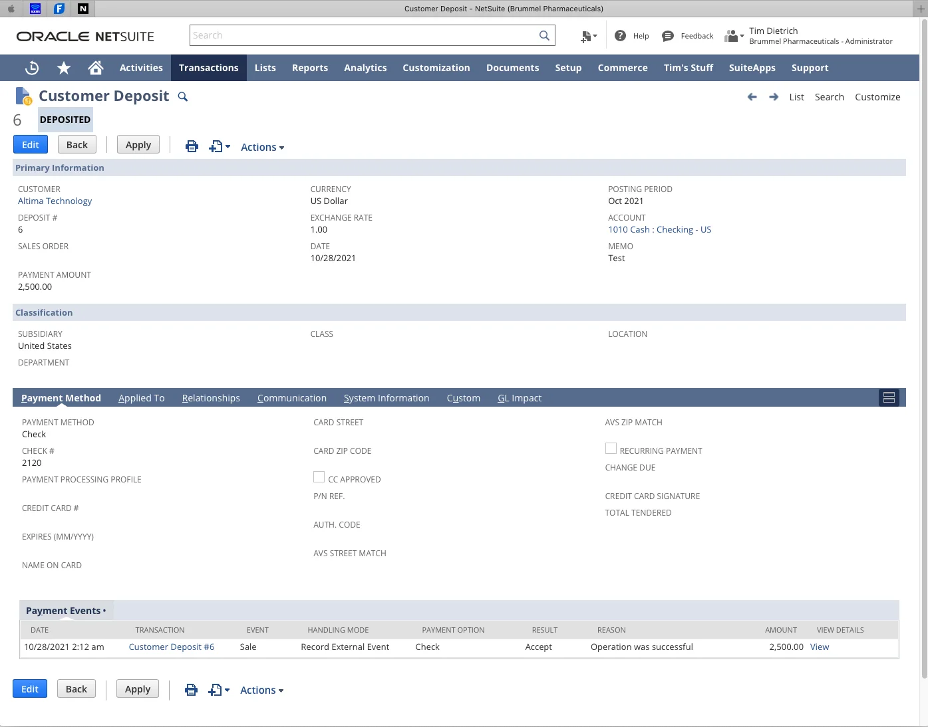Click the magnifier beside the Customer Deposit title
Viewport: 928px width, 727px height.
point(183,97)
